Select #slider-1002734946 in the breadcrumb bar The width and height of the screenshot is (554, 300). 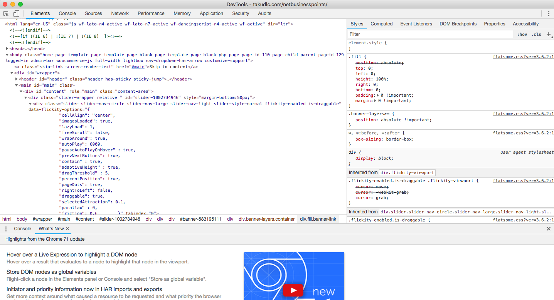pos(120,219)
